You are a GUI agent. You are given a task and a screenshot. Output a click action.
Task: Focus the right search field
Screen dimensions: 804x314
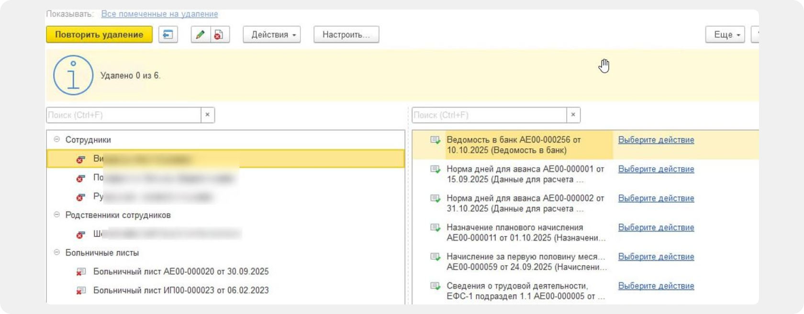[490, 115]
